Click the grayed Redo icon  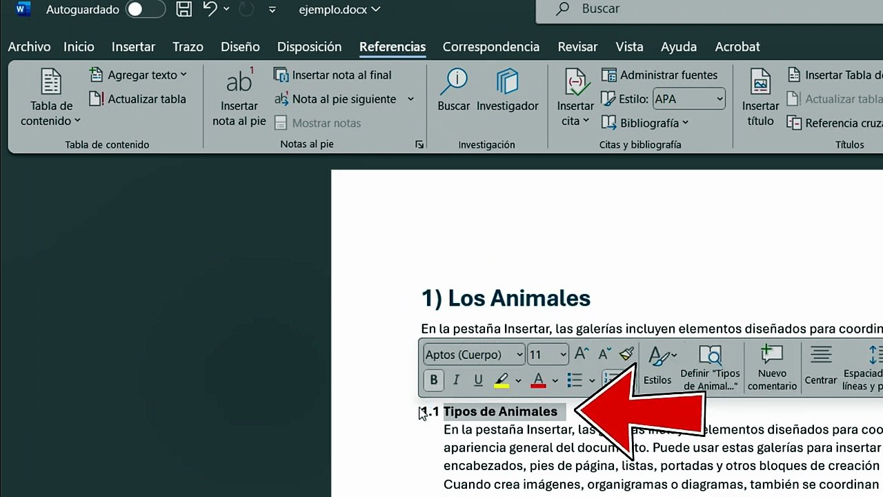click(x=246, y=10)
